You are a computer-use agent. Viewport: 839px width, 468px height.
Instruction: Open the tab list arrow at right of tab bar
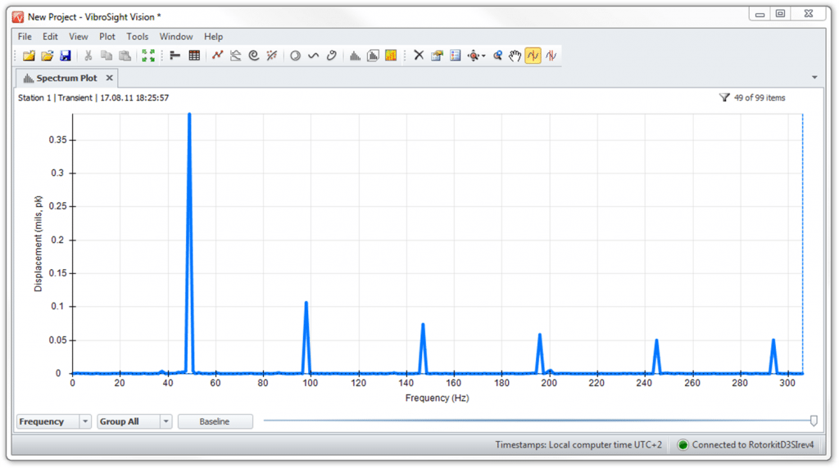[814, 78]
